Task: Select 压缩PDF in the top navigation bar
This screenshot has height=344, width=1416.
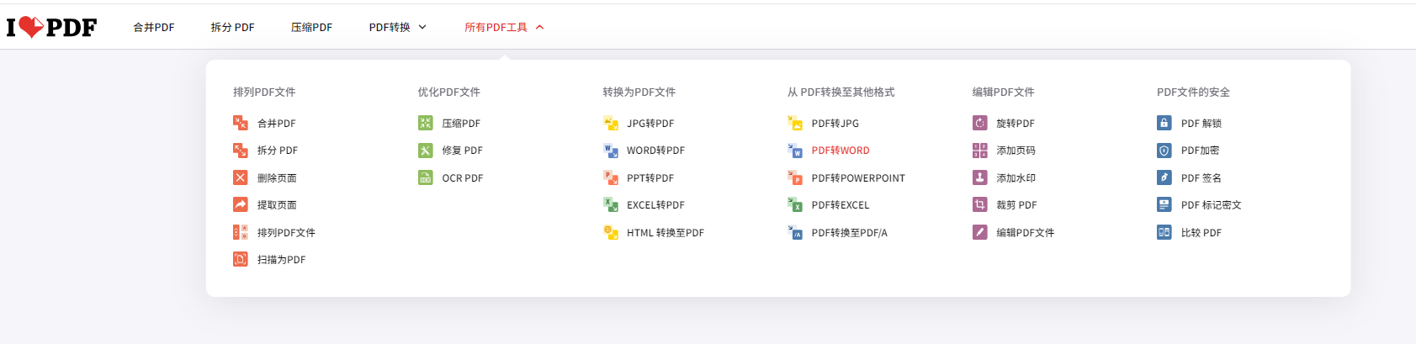Action: pos(311,27)
